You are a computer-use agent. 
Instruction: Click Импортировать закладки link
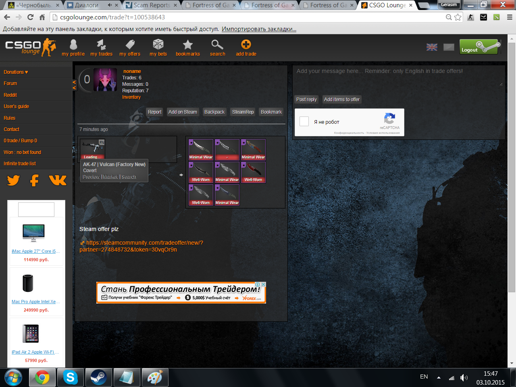click(259, 29)
